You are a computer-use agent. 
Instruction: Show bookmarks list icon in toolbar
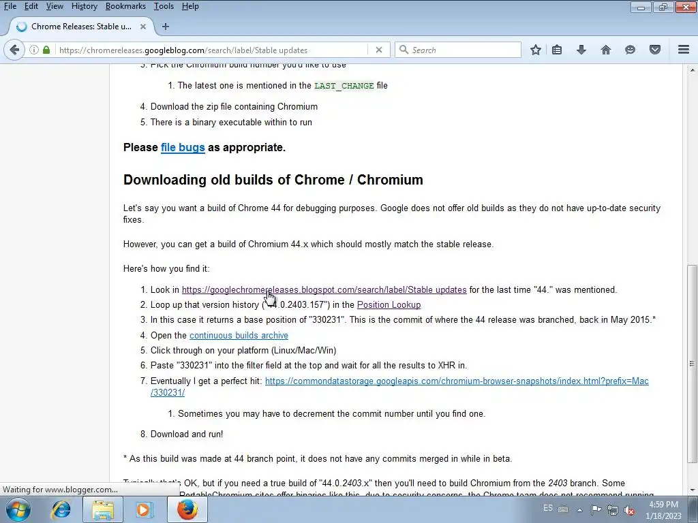pyautogui.click(x=557, y=50)
